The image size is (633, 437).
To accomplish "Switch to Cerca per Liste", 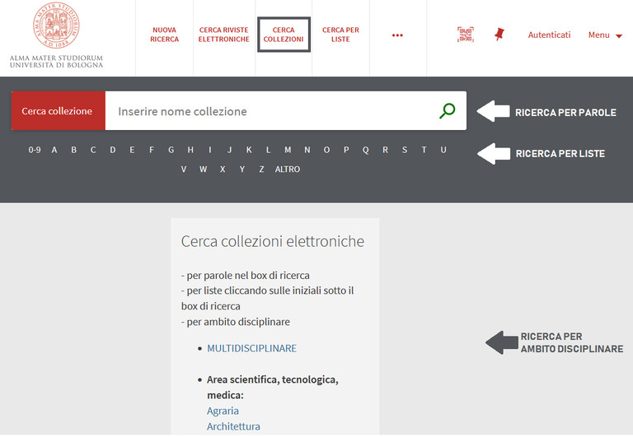I will [340, 35].
